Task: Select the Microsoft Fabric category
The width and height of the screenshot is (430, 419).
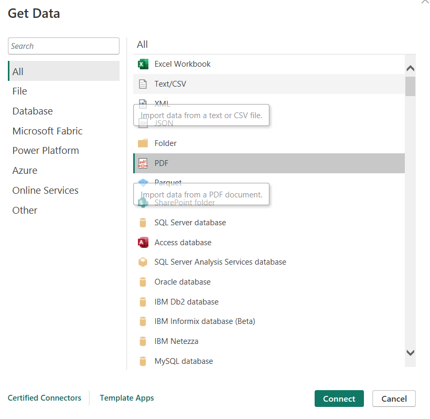Action: 47,131
